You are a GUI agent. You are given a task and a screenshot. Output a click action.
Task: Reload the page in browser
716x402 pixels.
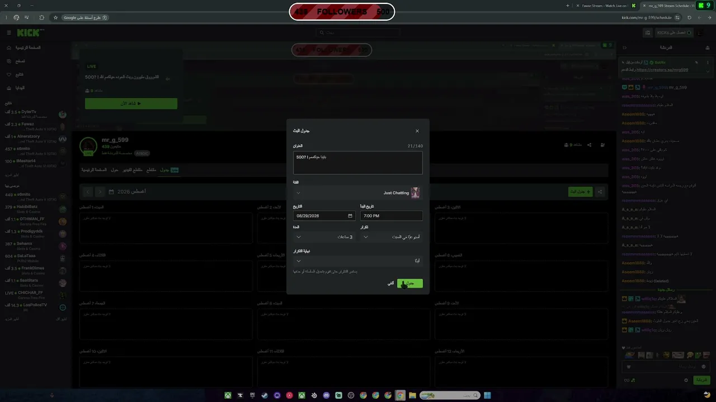[x=690, y=18]
